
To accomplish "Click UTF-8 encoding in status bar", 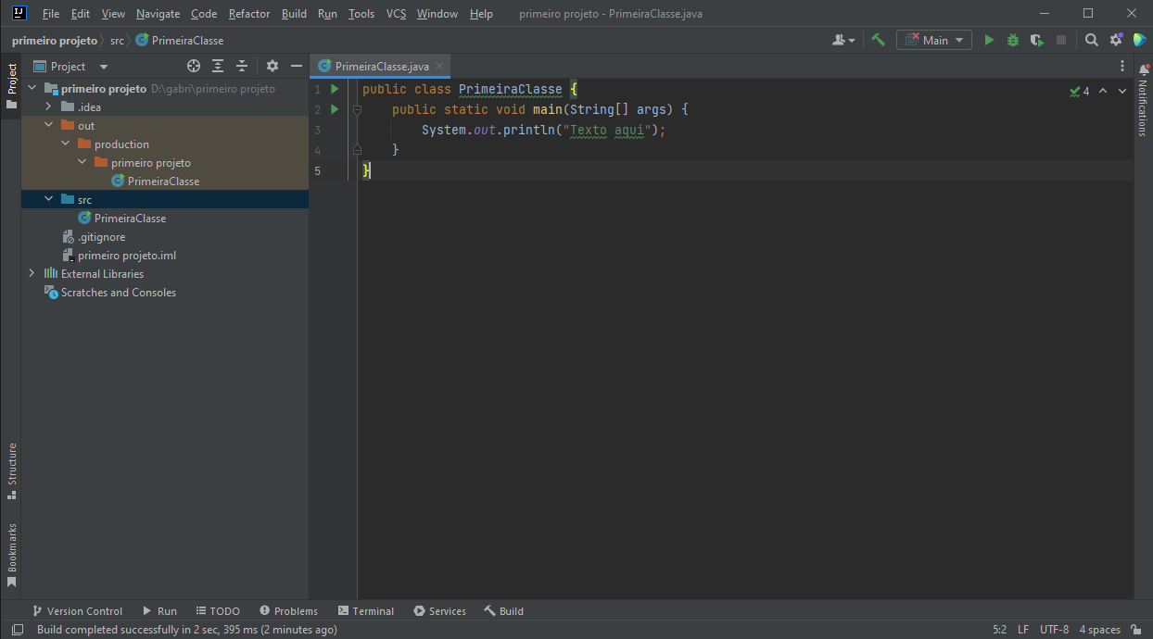I will [1054, 630].
